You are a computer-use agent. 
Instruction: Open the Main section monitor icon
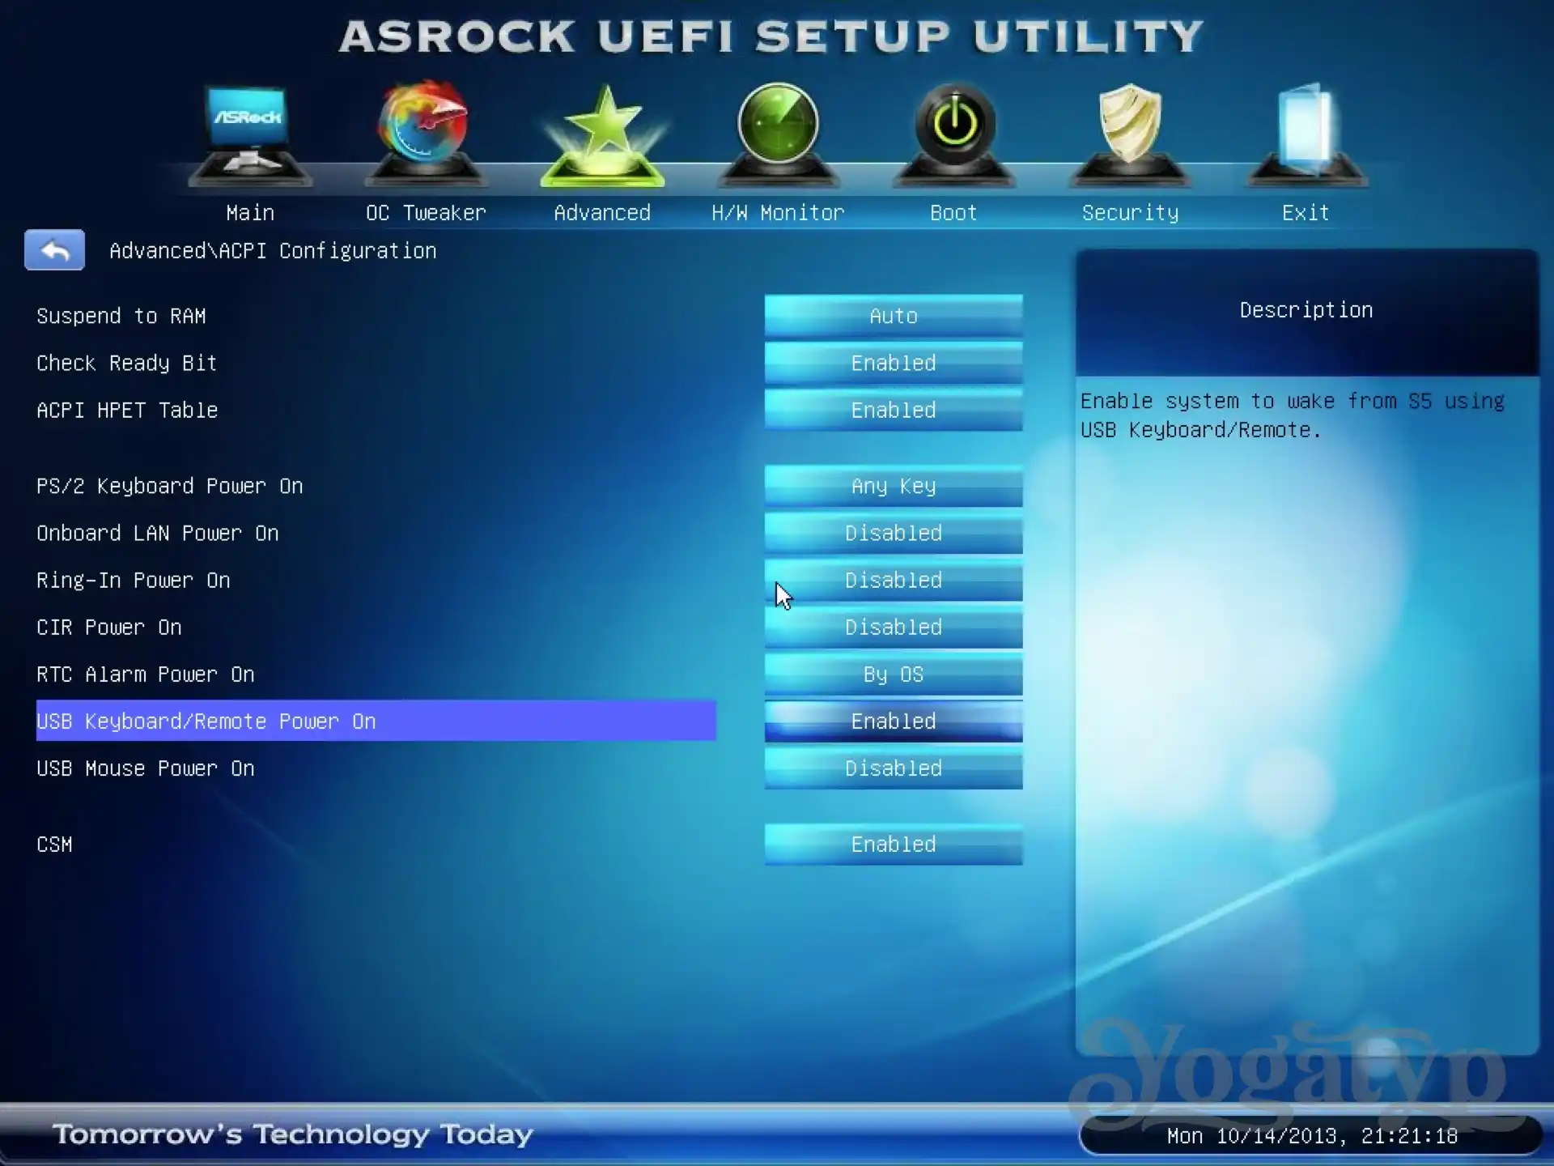click(250, 134)
